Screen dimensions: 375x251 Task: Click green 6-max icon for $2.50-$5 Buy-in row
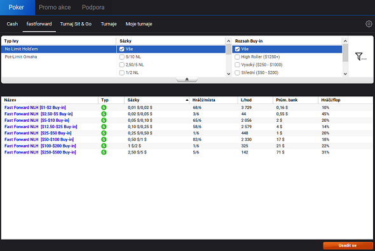[x=104, y=114]
